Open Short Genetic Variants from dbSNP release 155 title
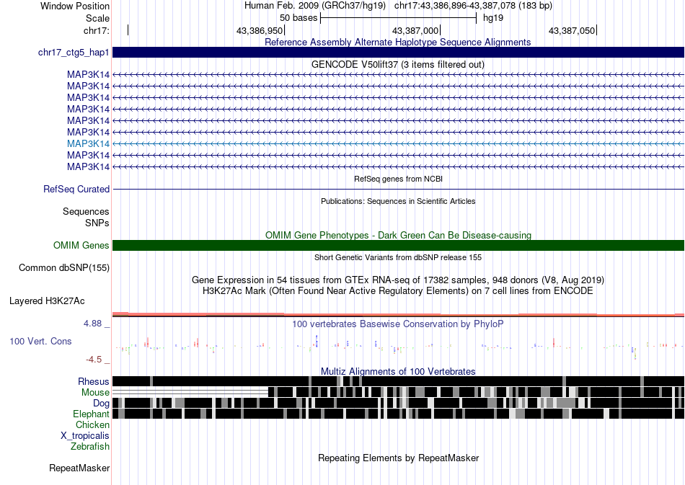The height and width of the screenshot is (485, 685). pos(398,257)
